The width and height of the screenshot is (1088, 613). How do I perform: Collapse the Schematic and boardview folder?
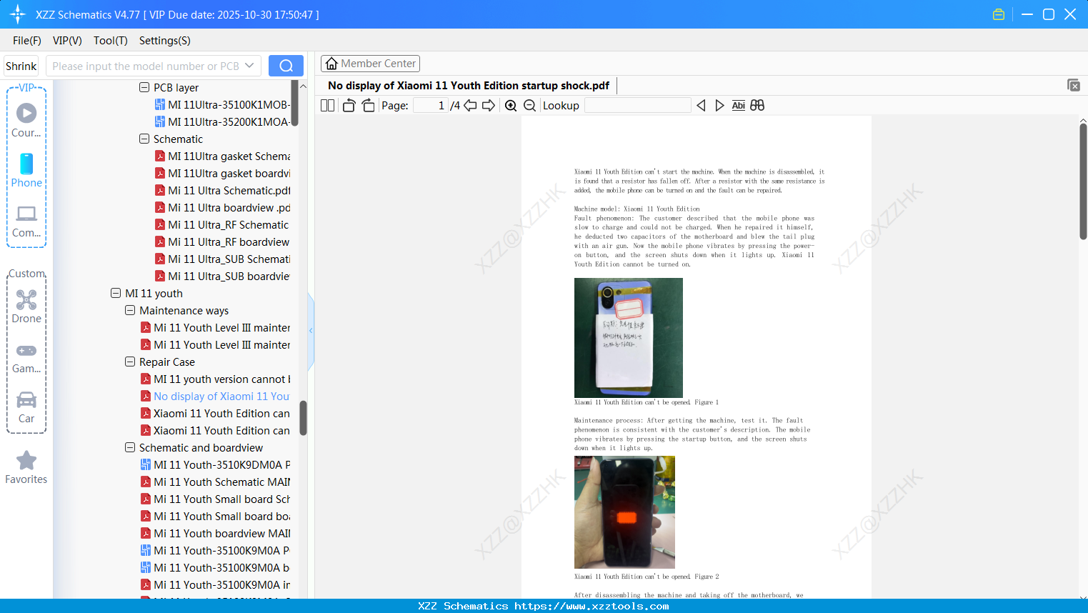click(130, 447)
